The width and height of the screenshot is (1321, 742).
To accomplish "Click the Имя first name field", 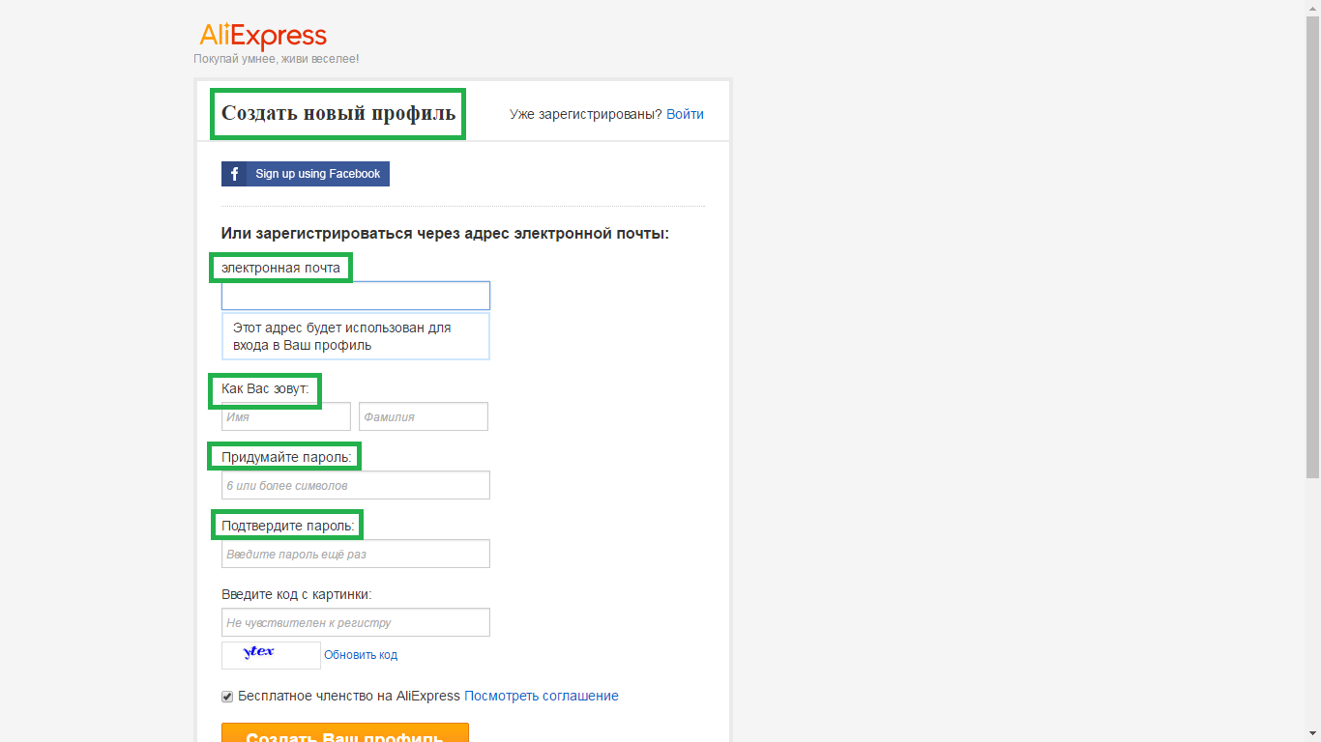I will (x=285, y=416).
